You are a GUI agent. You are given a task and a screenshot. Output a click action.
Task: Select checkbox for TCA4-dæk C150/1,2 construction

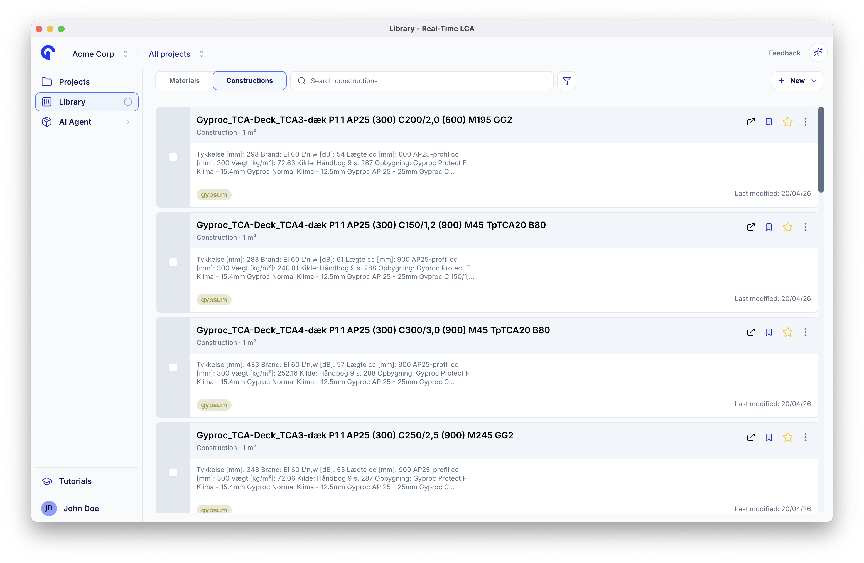(x=173, y=262)
